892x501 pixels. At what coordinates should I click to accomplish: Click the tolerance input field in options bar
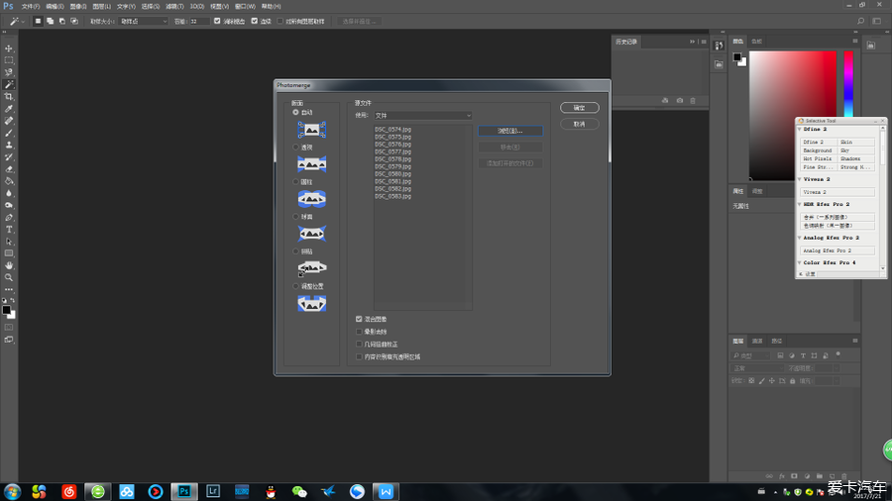point(199,21)
